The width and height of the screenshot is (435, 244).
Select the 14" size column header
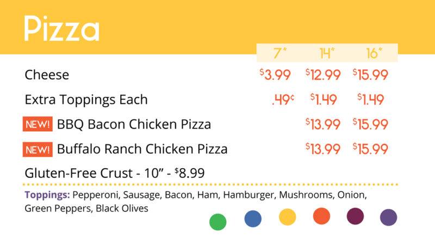pos(327,53)
